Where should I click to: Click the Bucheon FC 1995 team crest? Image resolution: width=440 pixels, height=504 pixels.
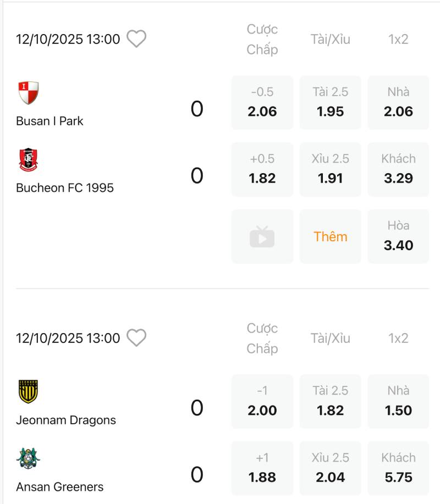(29, 160)
